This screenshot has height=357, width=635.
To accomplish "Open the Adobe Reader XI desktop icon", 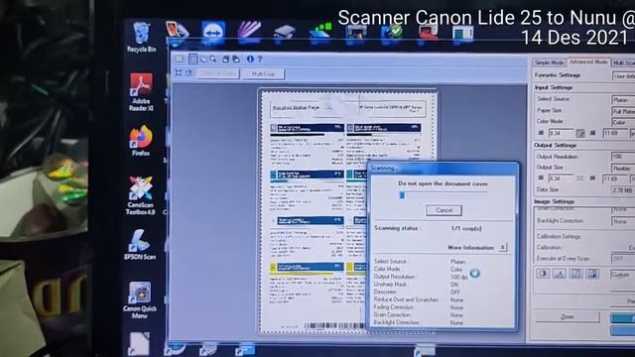I will point(141,92).
